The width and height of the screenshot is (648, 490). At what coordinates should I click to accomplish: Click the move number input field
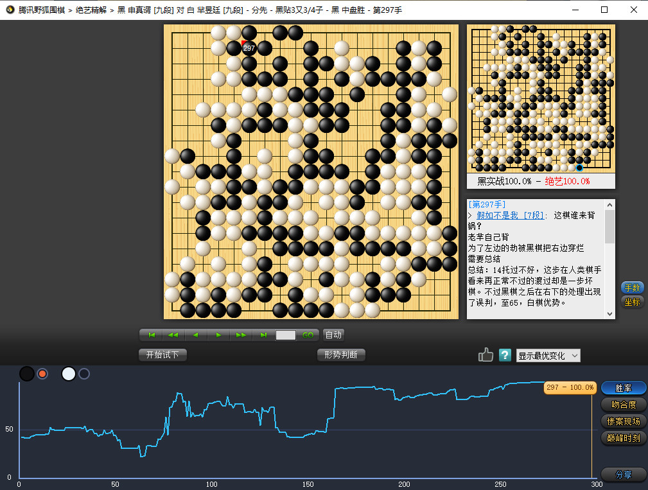(x=286, y=335)
